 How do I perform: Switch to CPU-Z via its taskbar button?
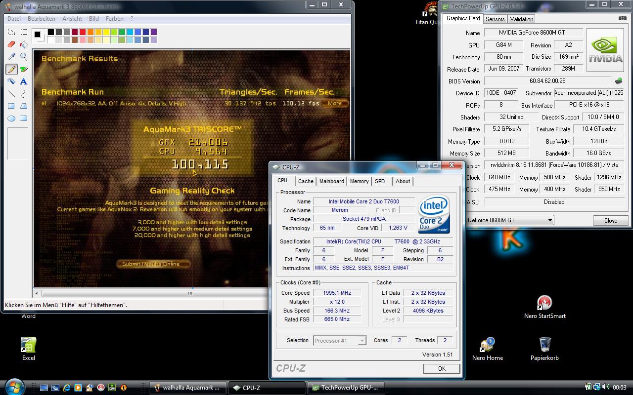(x=268, y=388)
